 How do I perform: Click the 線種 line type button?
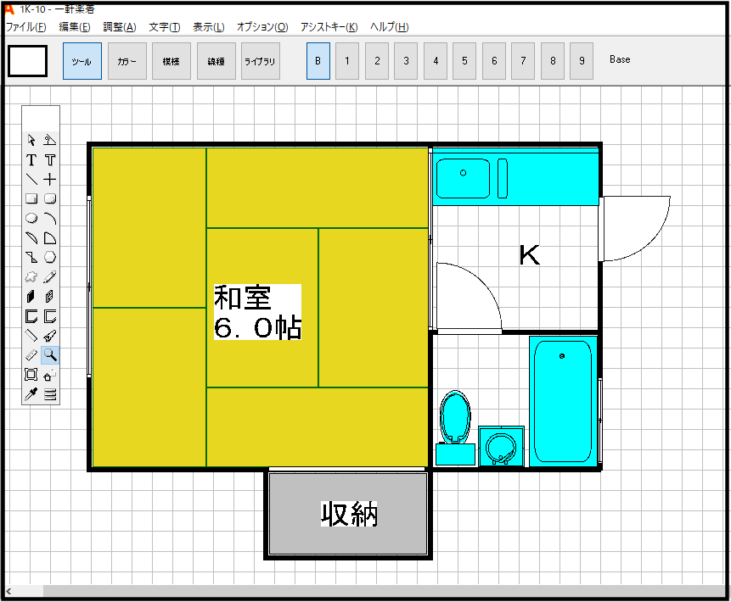pyautogui.click(x=216, y=61)
